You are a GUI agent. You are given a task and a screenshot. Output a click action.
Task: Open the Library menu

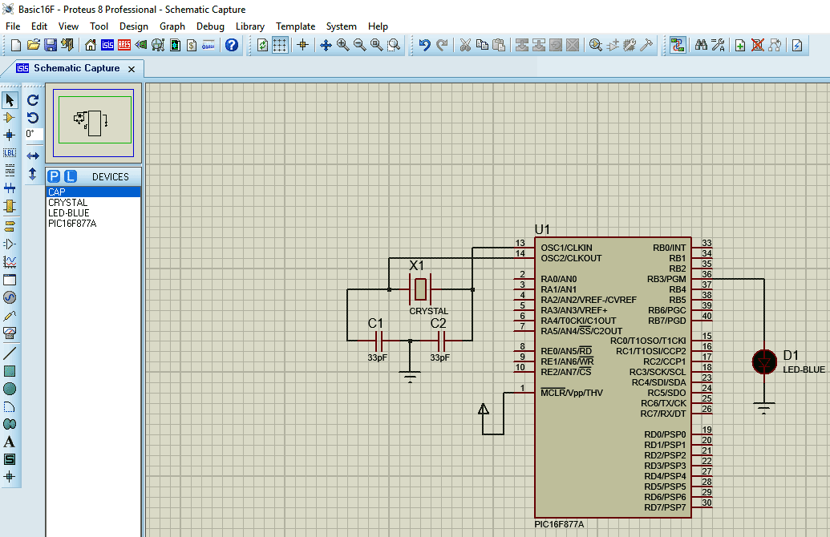249,26
